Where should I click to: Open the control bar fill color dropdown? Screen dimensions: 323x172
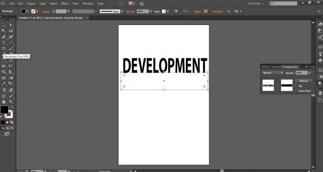click(27, 11)
